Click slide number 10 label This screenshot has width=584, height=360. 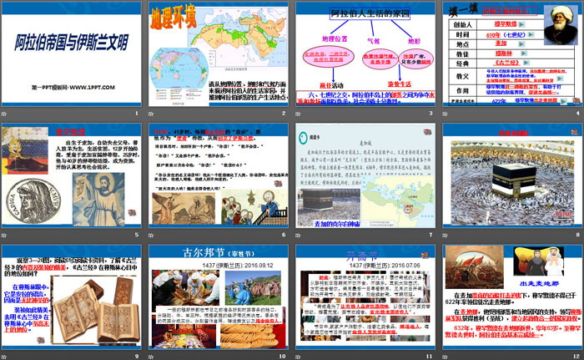click(x=282, y=357)
